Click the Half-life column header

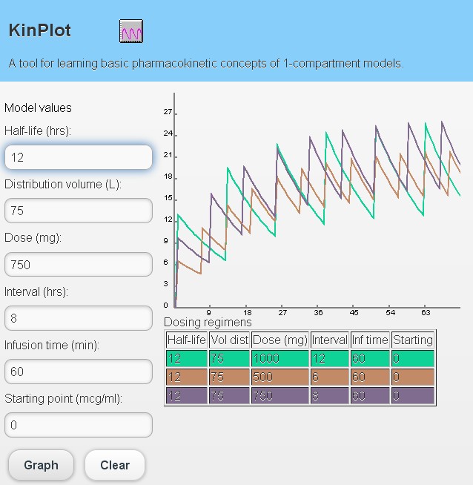[x=187, y=340]
